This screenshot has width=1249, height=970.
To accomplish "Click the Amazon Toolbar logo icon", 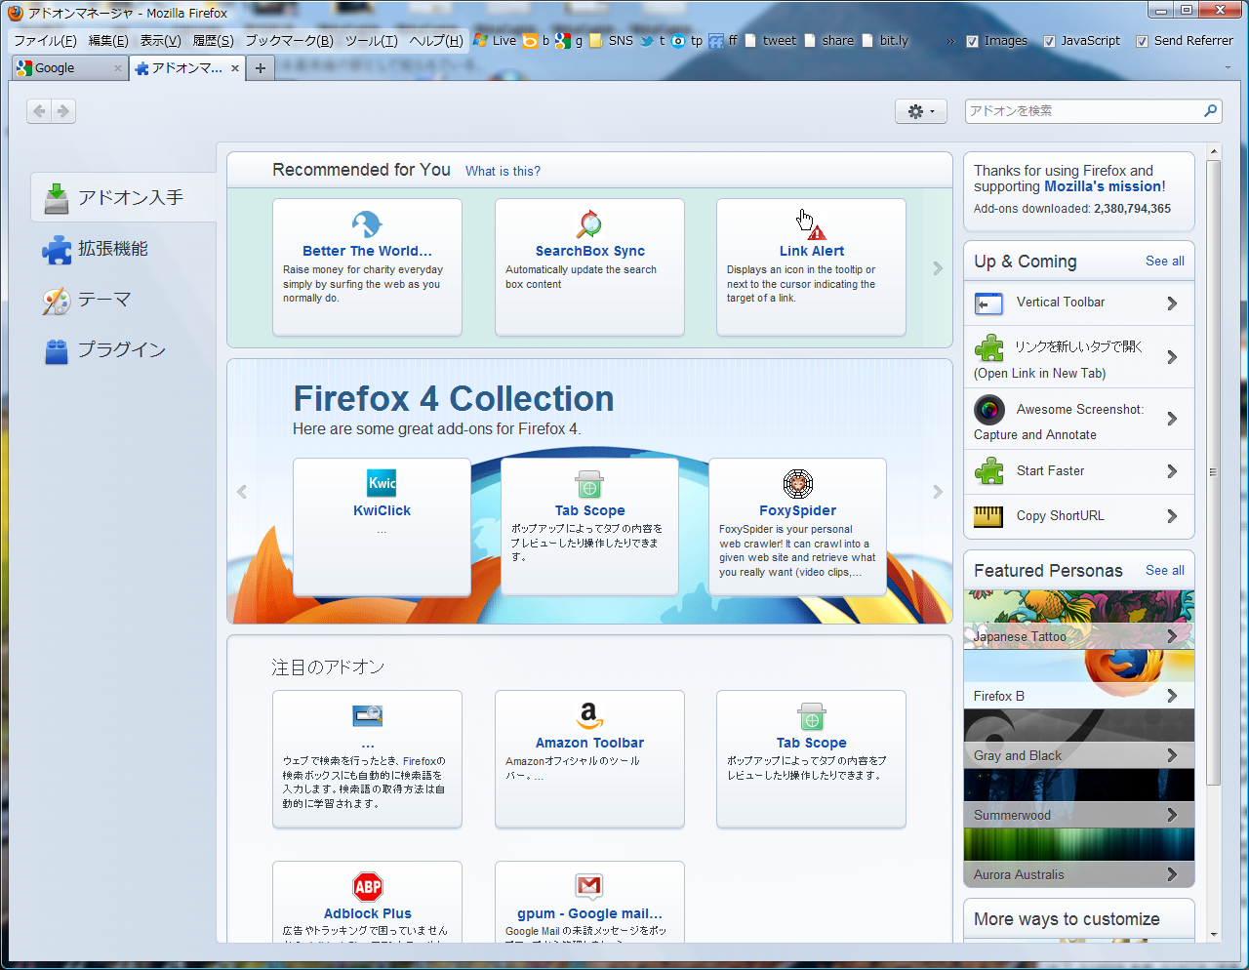I will 589,715.
